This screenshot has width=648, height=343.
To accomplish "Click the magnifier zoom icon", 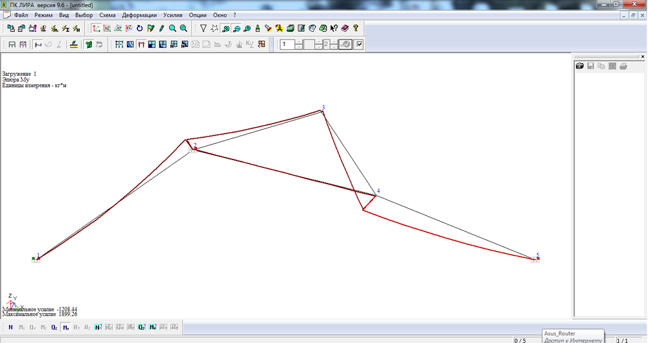I will coord(172,28).
